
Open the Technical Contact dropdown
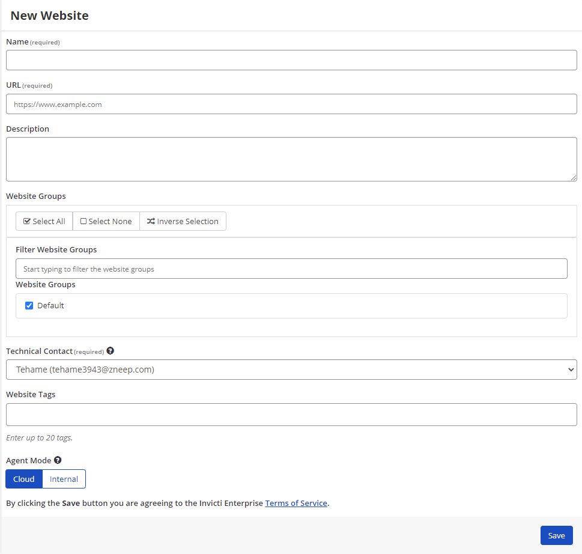[291, 370]
